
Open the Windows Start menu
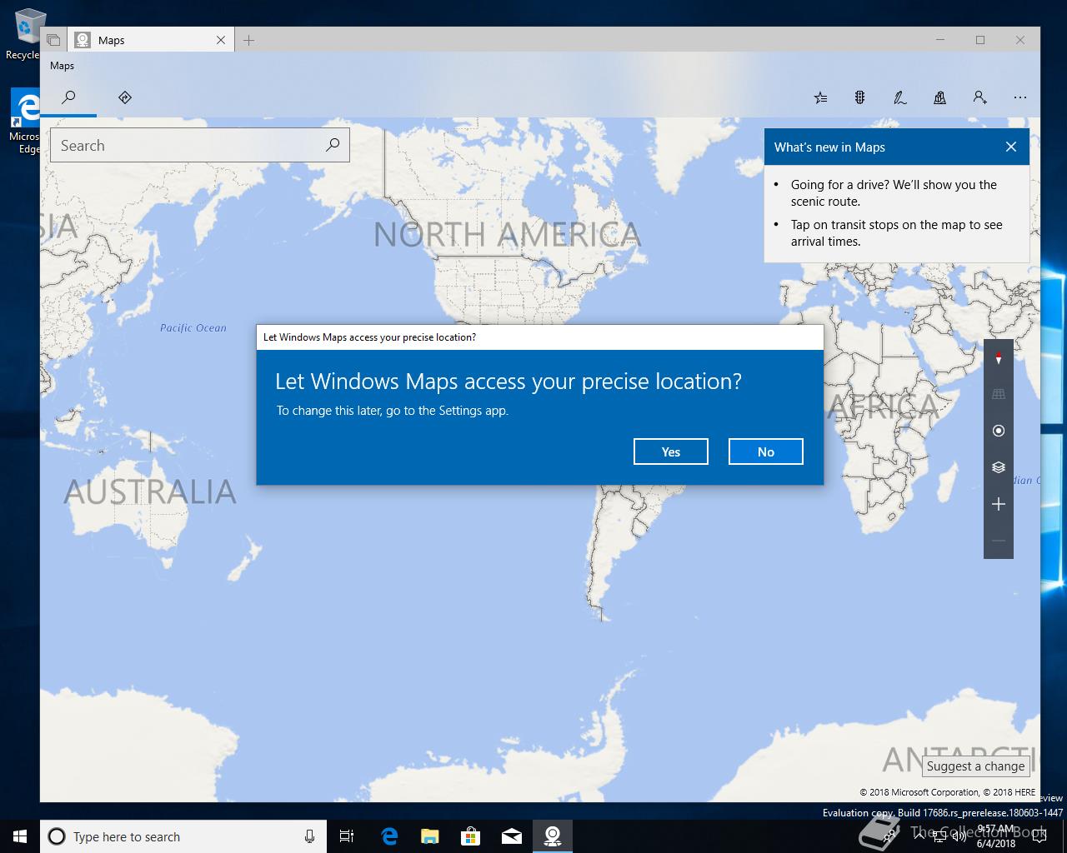[20, 836]
